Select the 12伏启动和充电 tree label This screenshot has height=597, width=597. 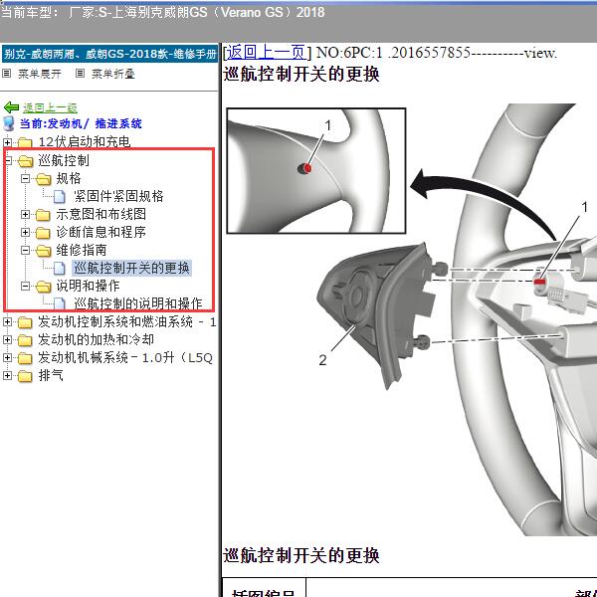tap(85, 142)
